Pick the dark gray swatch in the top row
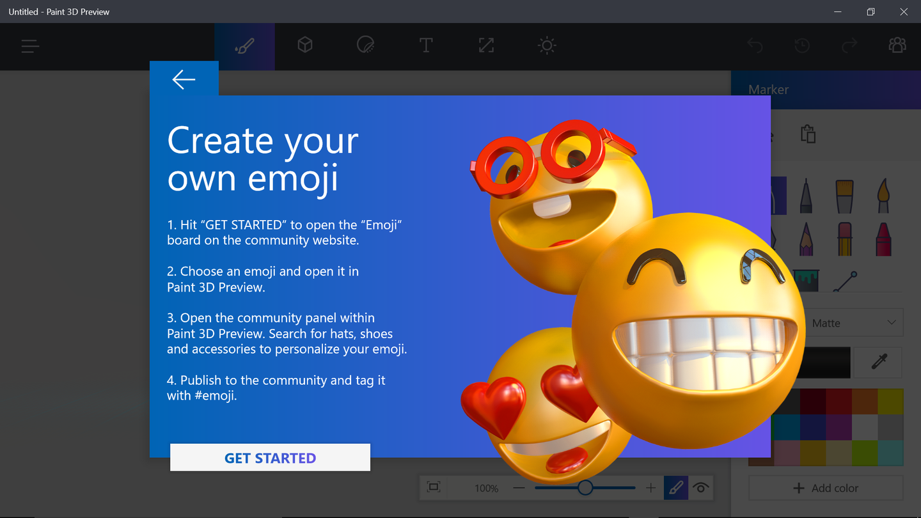The image size is (921, 518). point(786,402)
